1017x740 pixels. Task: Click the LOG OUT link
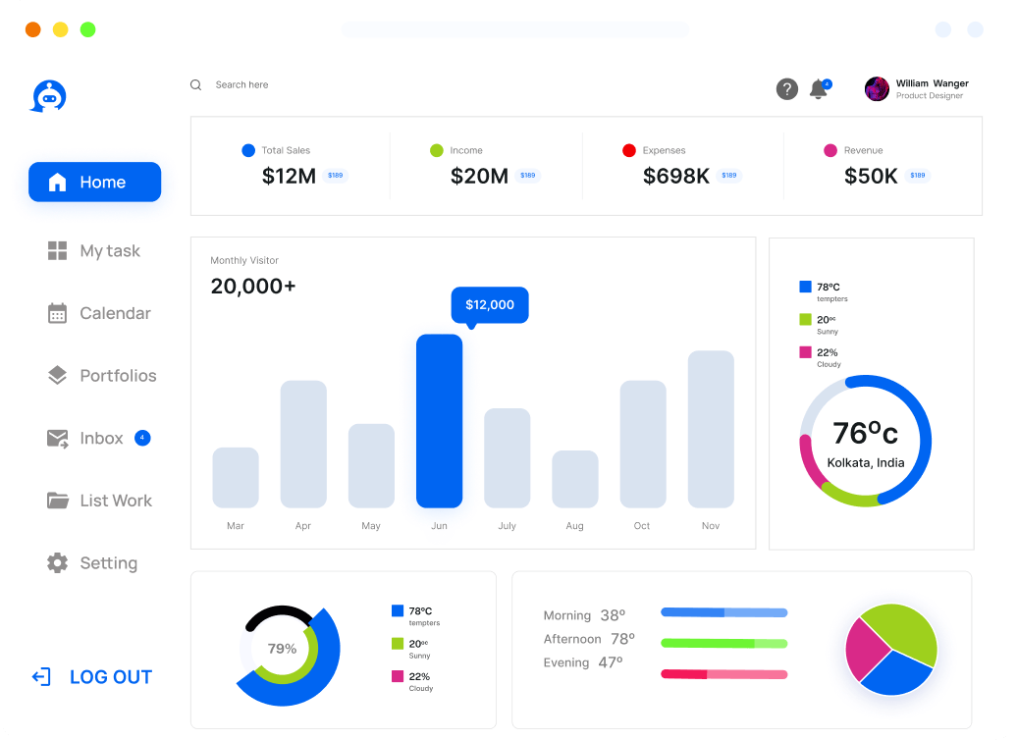tap(91, 677)
